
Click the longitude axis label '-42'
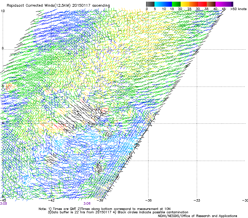pos(51,201)
